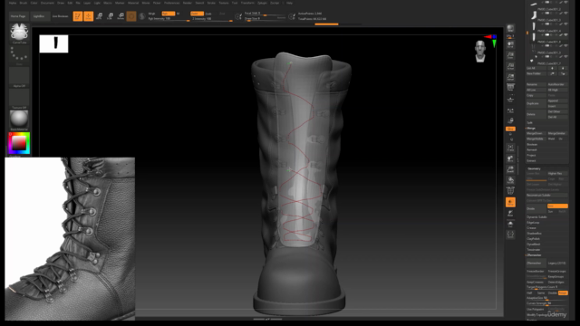Toggle the Zadd button
The image size is (580, 326).
pyautogui.click(x=197, y=14)
